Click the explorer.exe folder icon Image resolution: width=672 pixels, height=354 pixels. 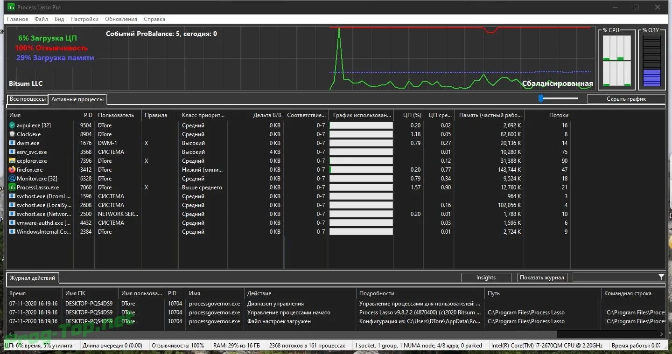coord(12,160)
